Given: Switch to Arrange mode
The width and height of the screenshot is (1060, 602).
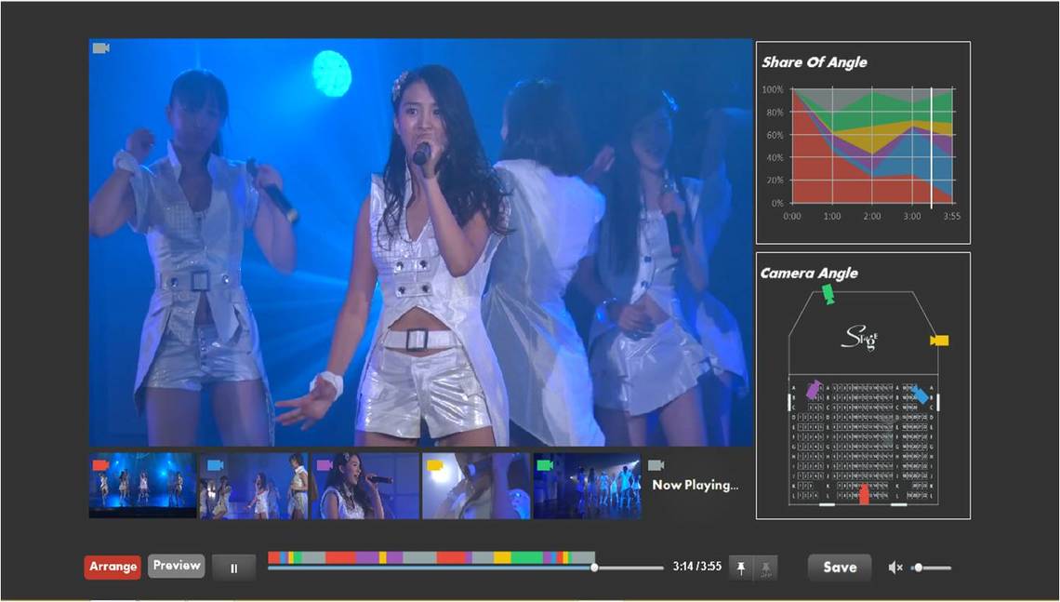Looking at the screenshot, I should (113, 567).
